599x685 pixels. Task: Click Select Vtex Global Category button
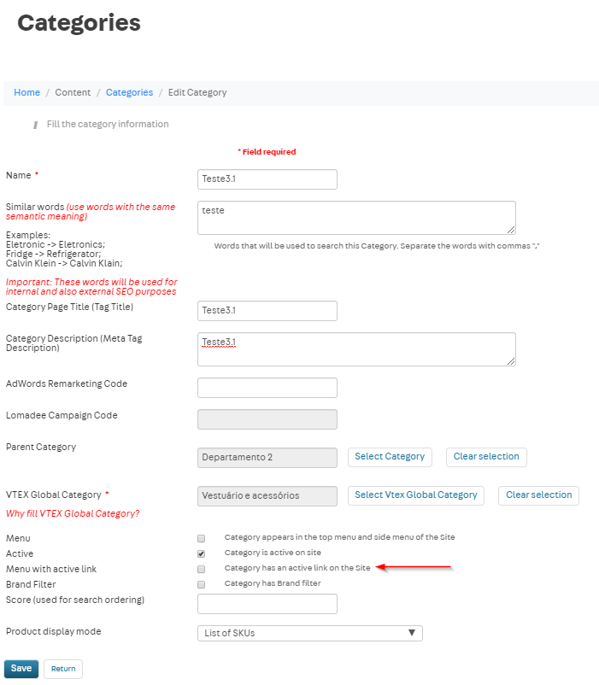coord(416,495)
